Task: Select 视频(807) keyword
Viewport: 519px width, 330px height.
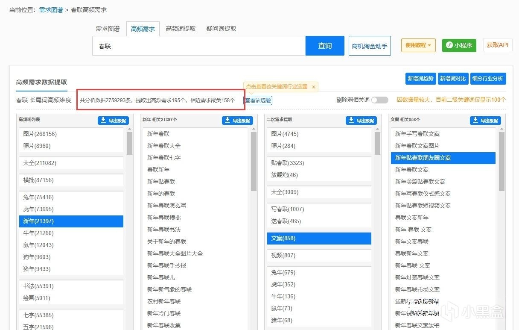Action: tap(319, 255)
